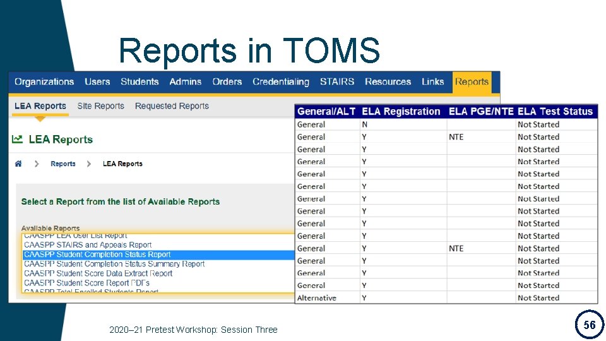Click the home icon in breadcrumb
The image size is (606, 341).
pos(18,164)
